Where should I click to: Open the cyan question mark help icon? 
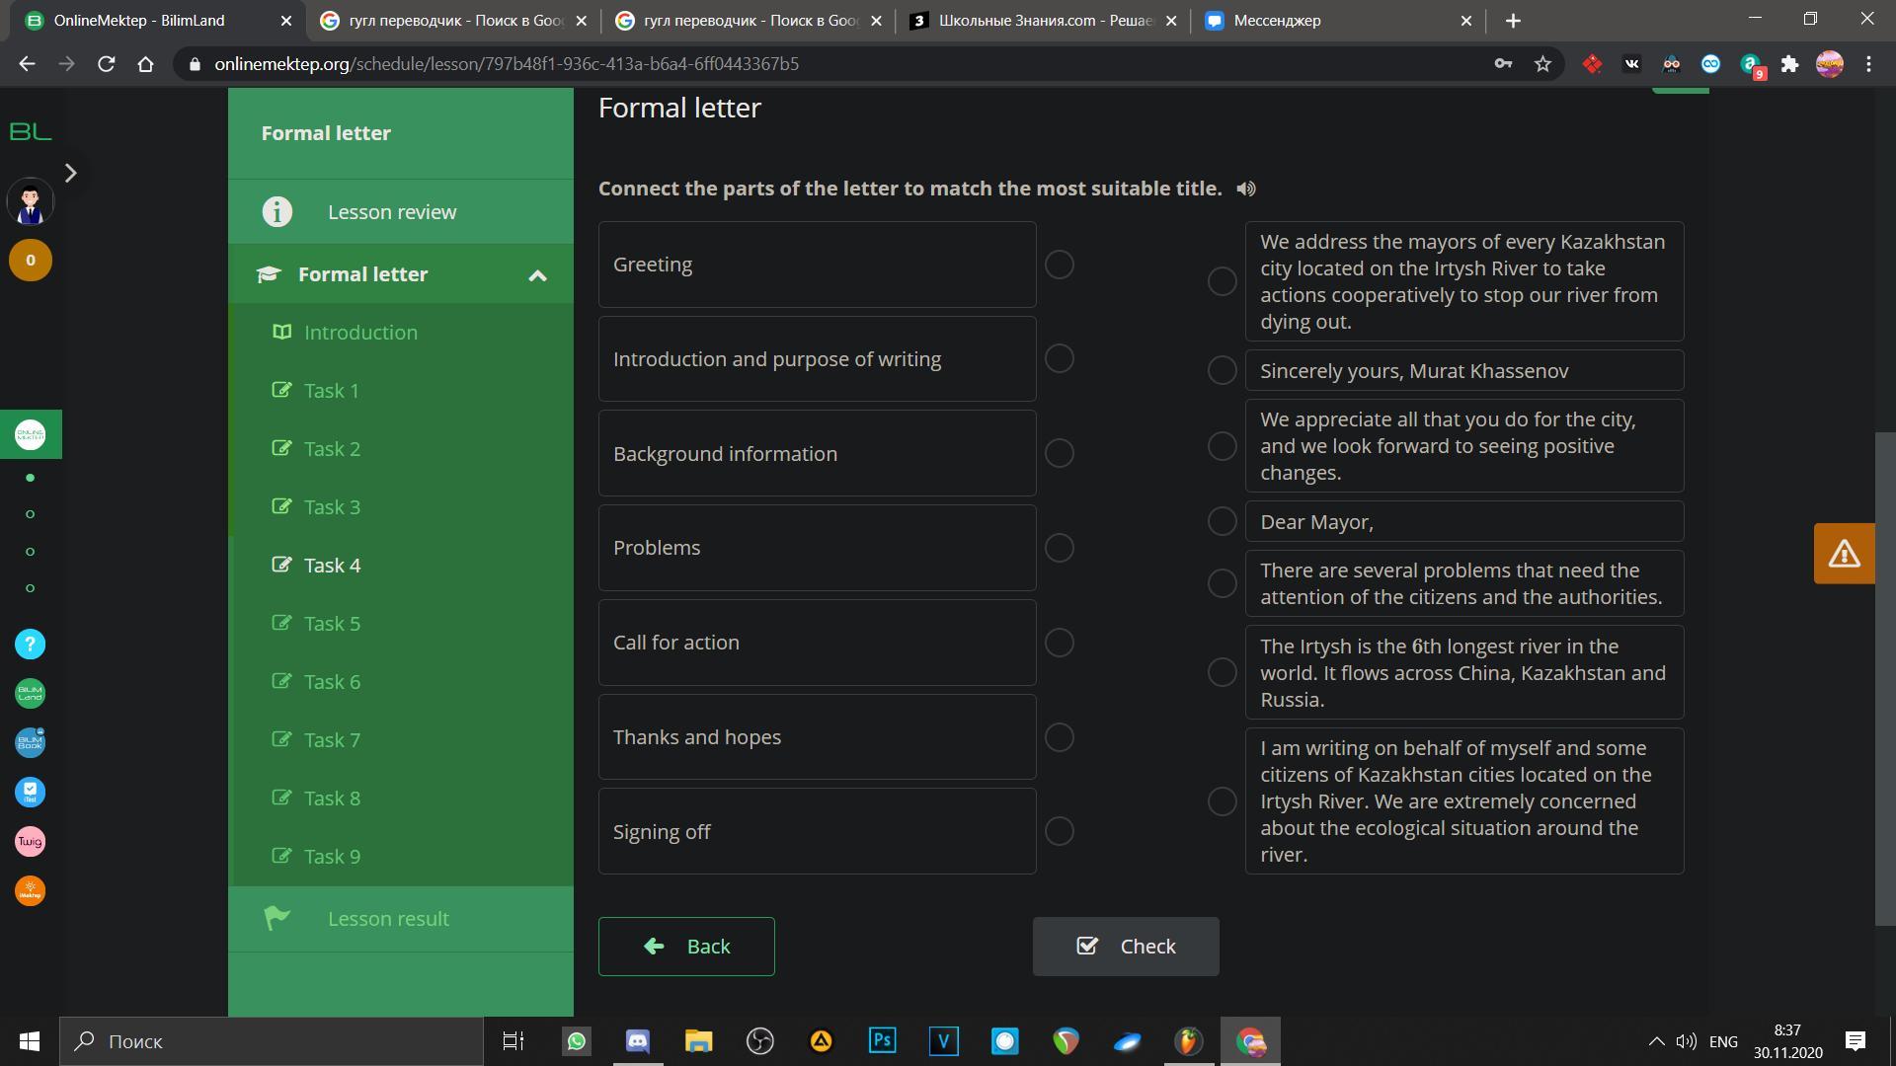(x=30, y=645)
